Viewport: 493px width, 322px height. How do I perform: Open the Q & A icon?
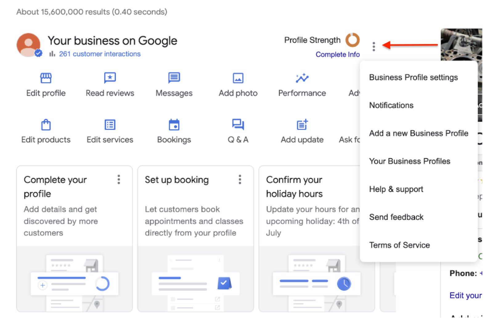(x=238, y=125)
